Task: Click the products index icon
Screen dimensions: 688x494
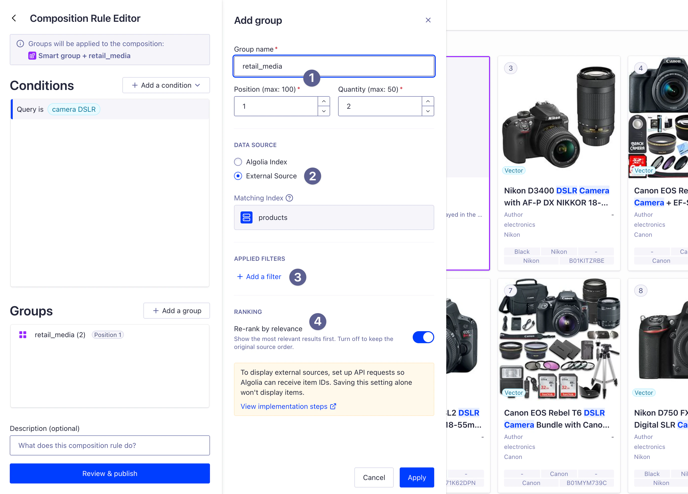Action: pyautogui.click(x=247, y=217)
